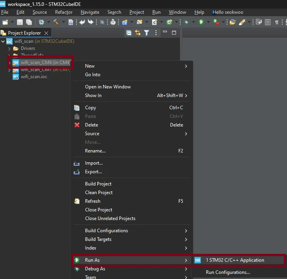Click the green Run toolbar button

(x=201, y=22)
